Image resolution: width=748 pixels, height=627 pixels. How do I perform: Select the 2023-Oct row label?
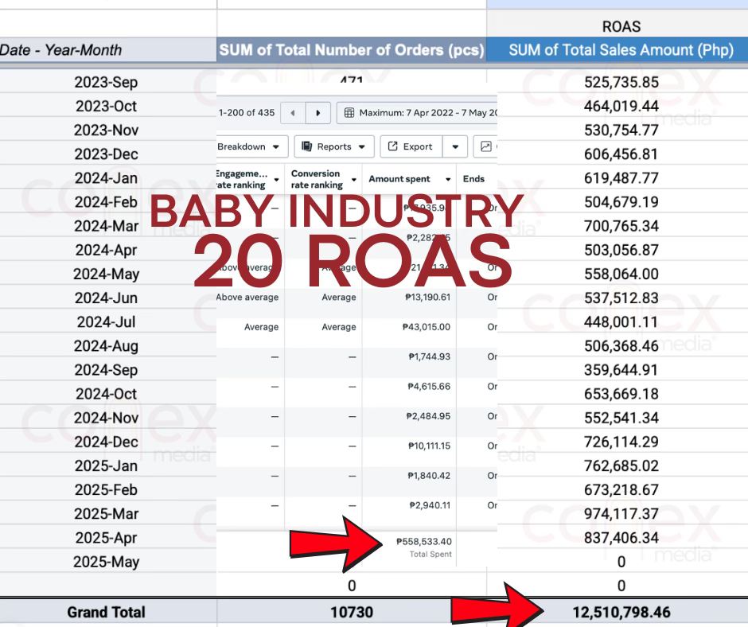coord(106,106)
